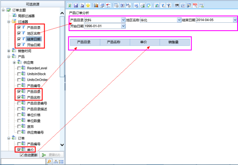
Task: Select 局部过滤器 tree item
Action: (26, 16)
